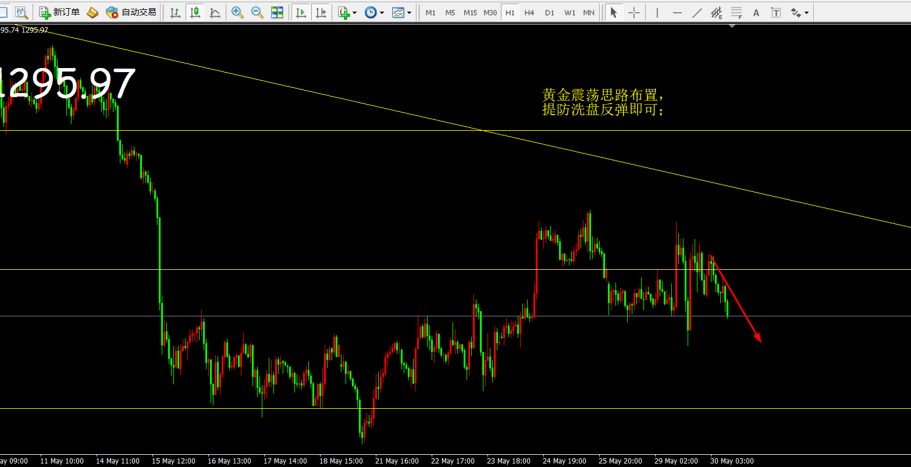Viewport: 911px width, 467px height.
Task: Click the 15 May 12:00 time label
Action: [x=173, y=461]
